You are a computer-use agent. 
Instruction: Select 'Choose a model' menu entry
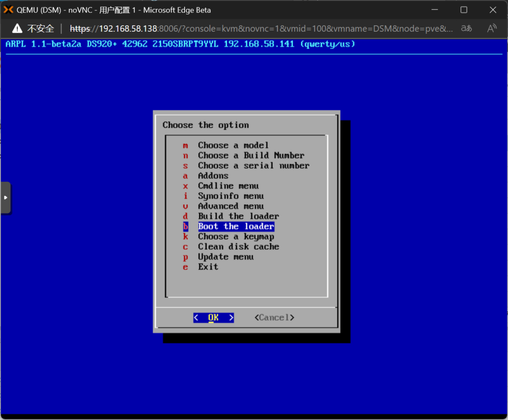pos(233,145)
